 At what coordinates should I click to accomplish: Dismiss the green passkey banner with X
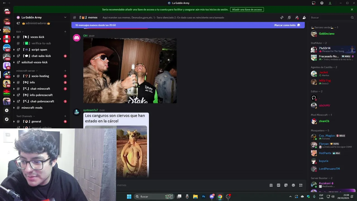352,9
